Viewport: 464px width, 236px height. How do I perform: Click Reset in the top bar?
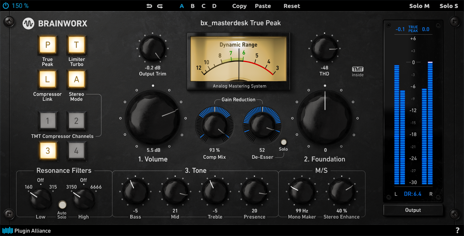292,6
